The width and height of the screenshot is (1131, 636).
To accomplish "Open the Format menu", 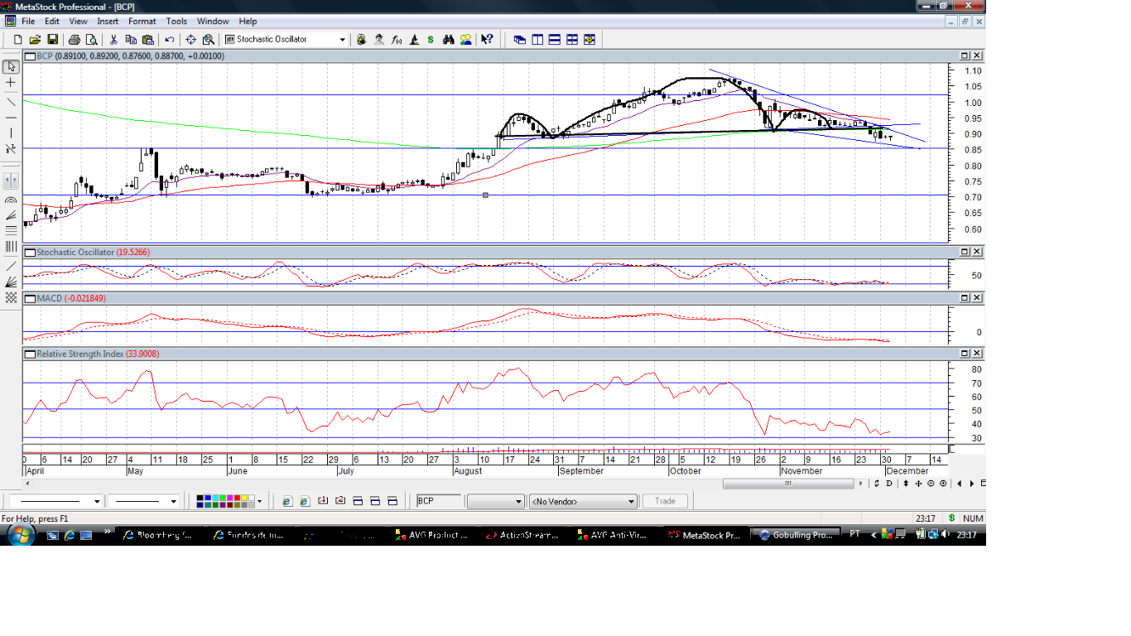I will pyautogui.click(x=142, y=21).
